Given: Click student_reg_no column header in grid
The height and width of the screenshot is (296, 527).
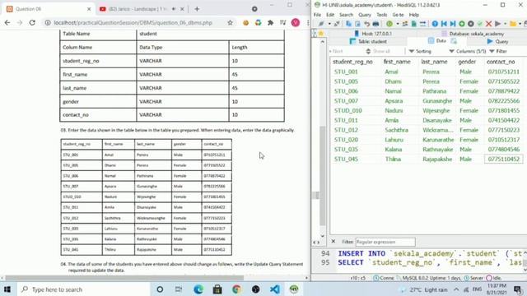Looking at the screenshot, I should (x=352, y=62).
